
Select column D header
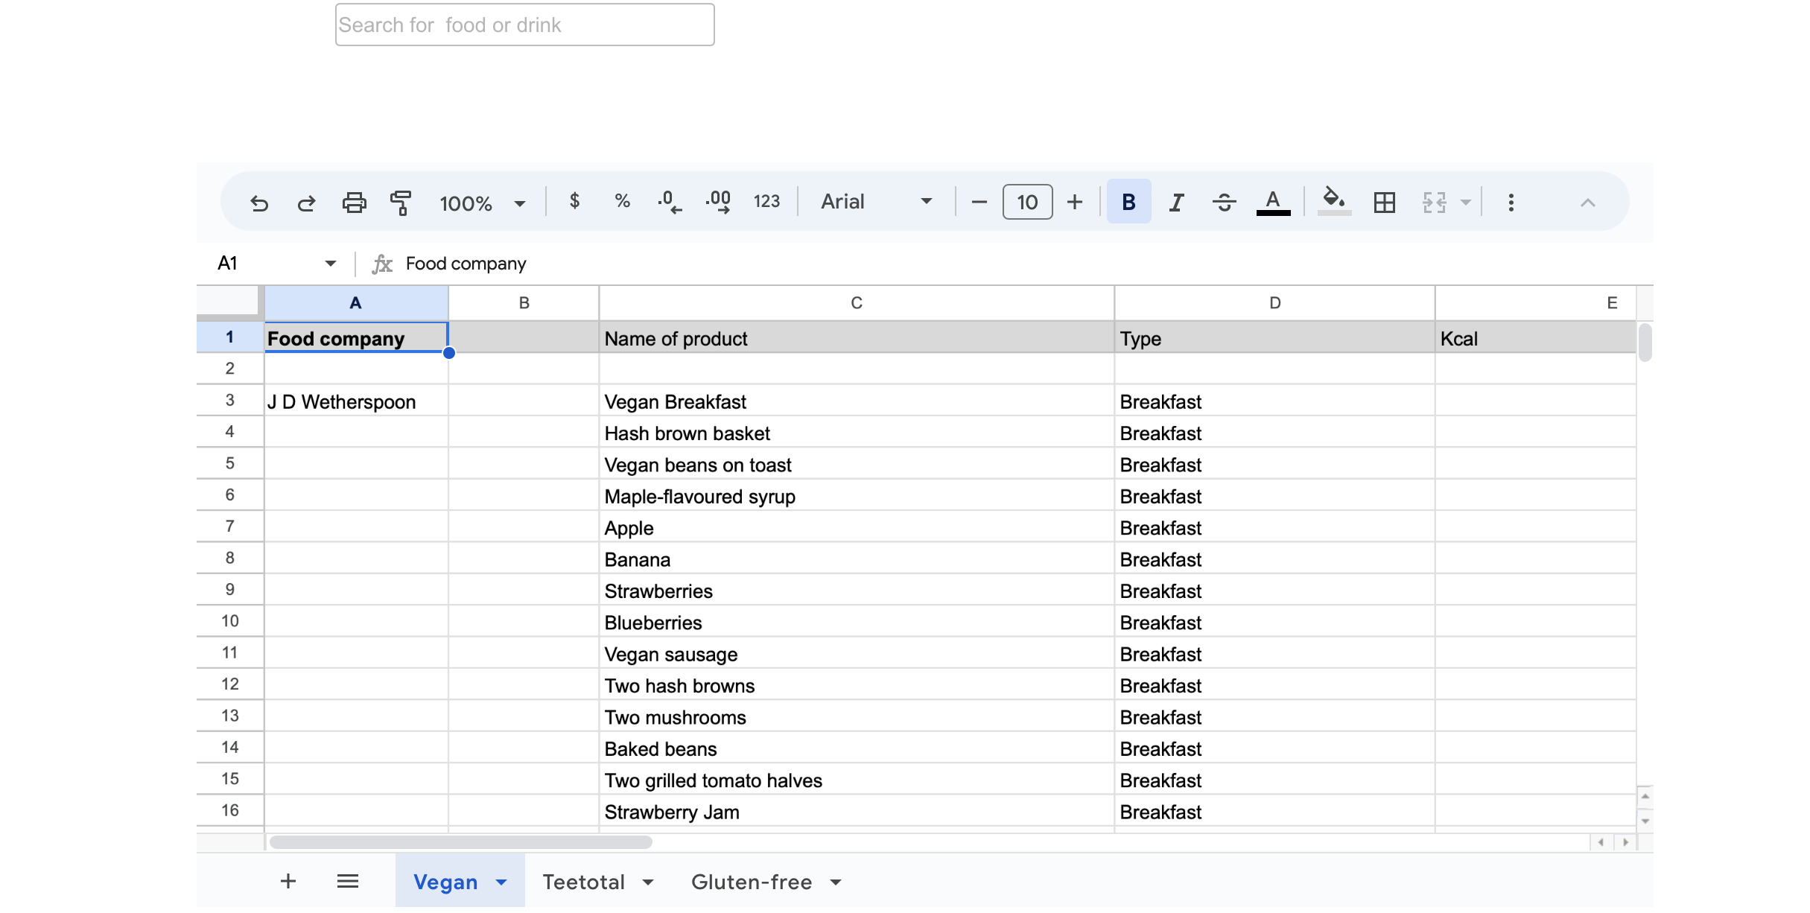1274,303
